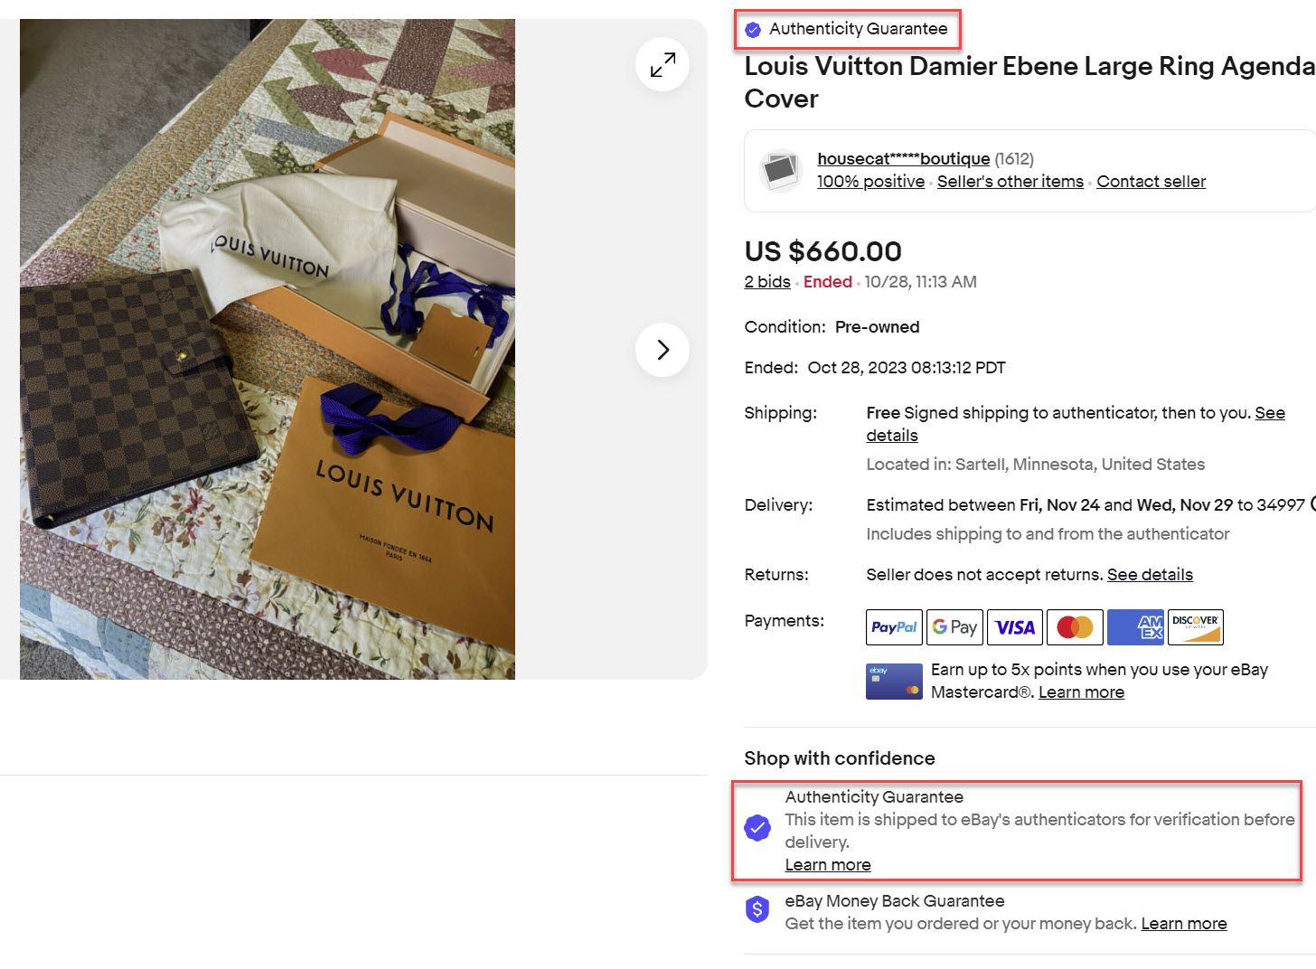This screenshot has width=1316, height=969.
Task: Show the next product photo
Action: tap(663, 349)
